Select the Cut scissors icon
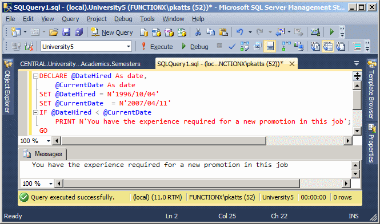380x224 pixels. point(198,32)
